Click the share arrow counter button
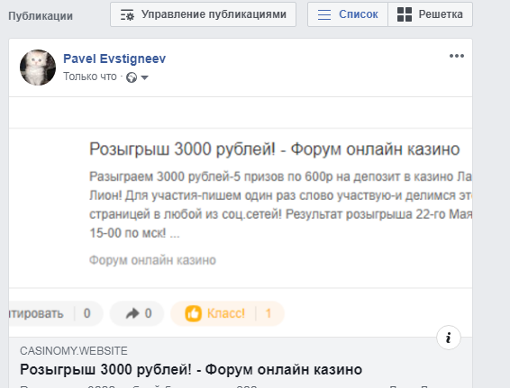This screenshot has height=388, width=510. tap(137, 313)
